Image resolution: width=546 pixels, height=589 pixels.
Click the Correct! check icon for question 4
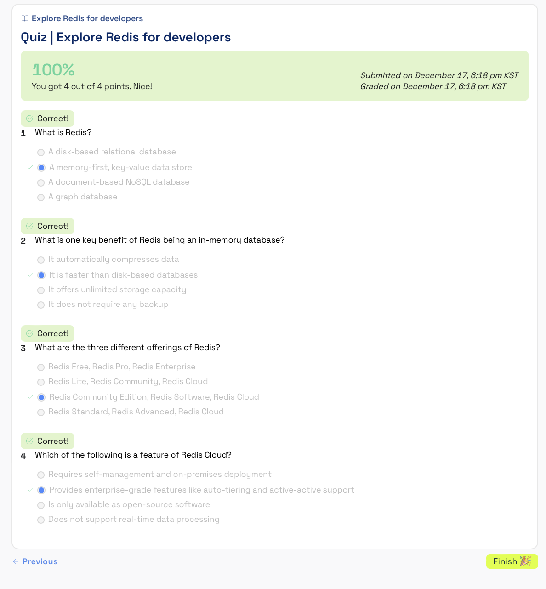pyautogui.click(x=29, y=441)
